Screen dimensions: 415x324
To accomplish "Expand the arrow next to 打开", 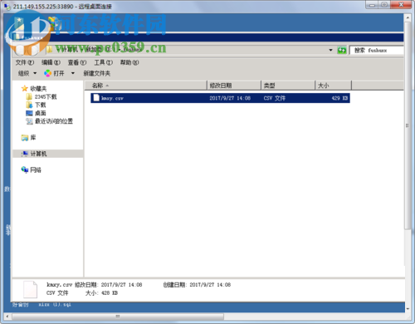I will point(73,73).
